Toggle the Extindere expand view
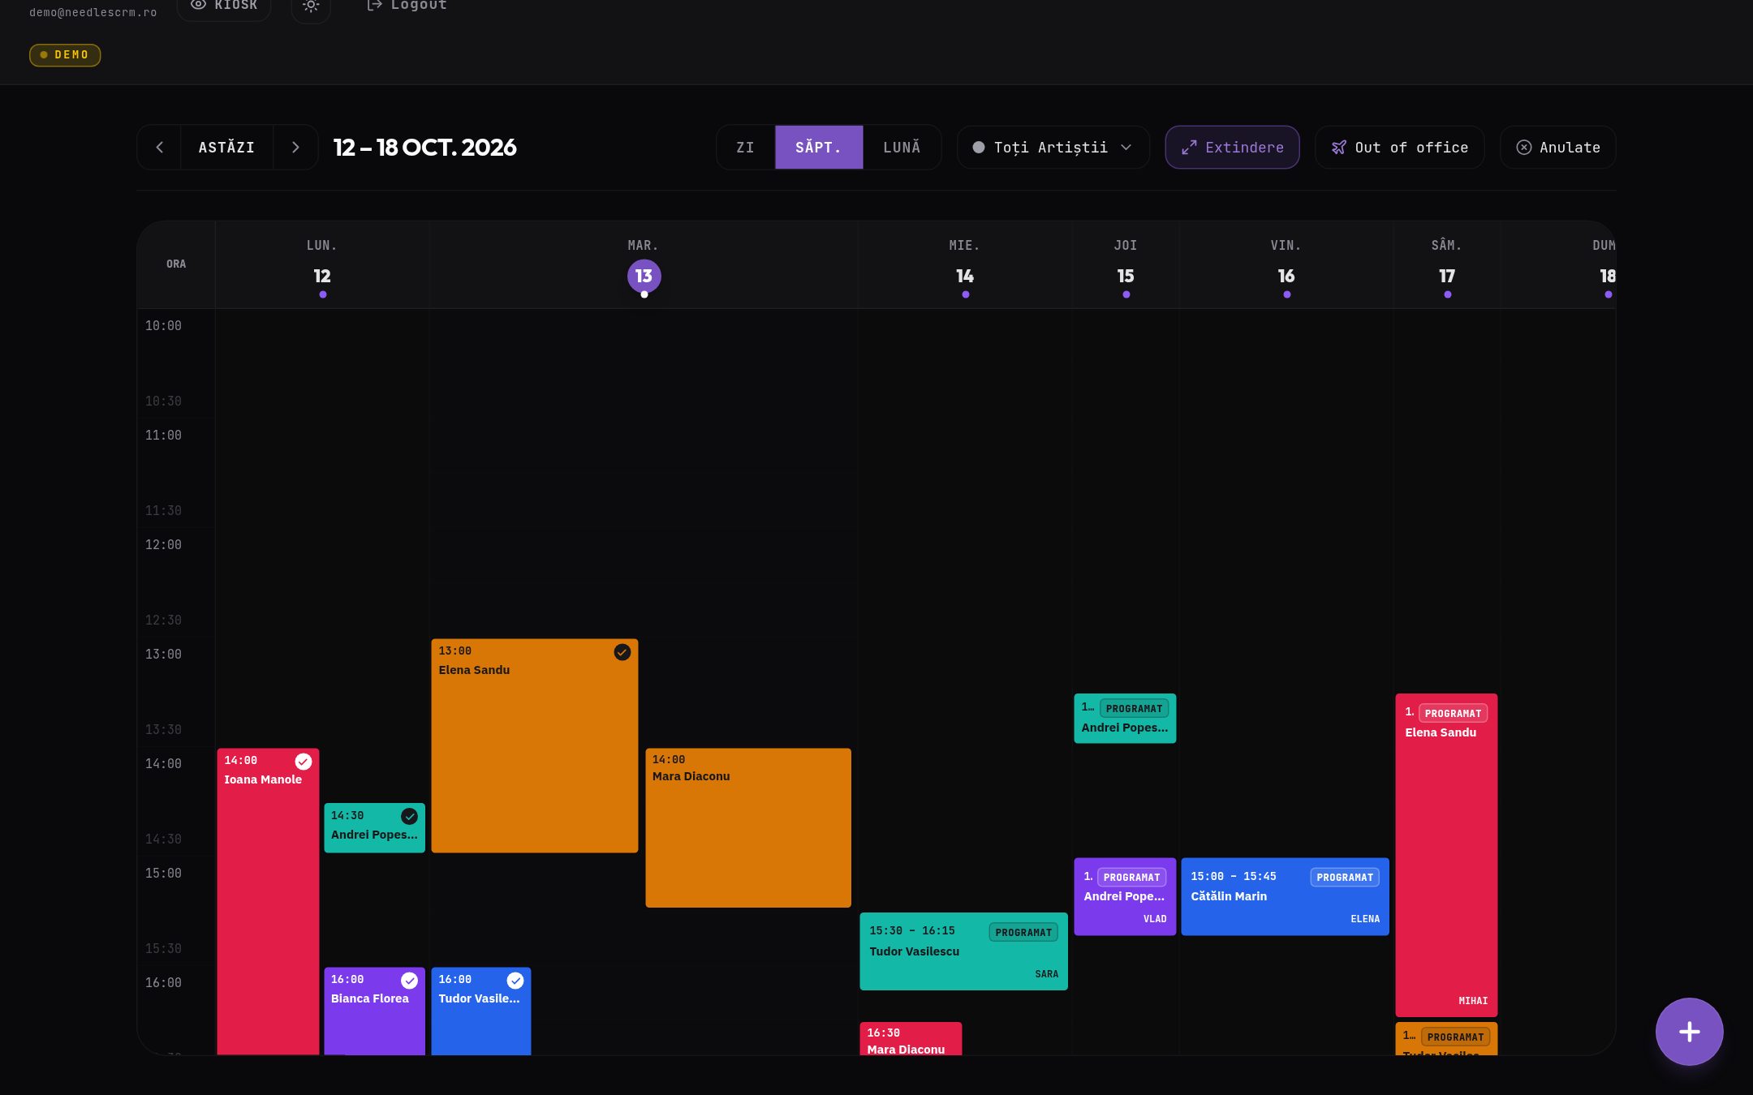Screen dimensions: 1753x1095 point(1232,147)
